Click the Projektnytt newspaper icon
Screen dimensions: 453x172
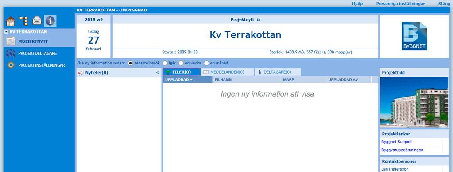pyautogui.click(x=11, y=41)
